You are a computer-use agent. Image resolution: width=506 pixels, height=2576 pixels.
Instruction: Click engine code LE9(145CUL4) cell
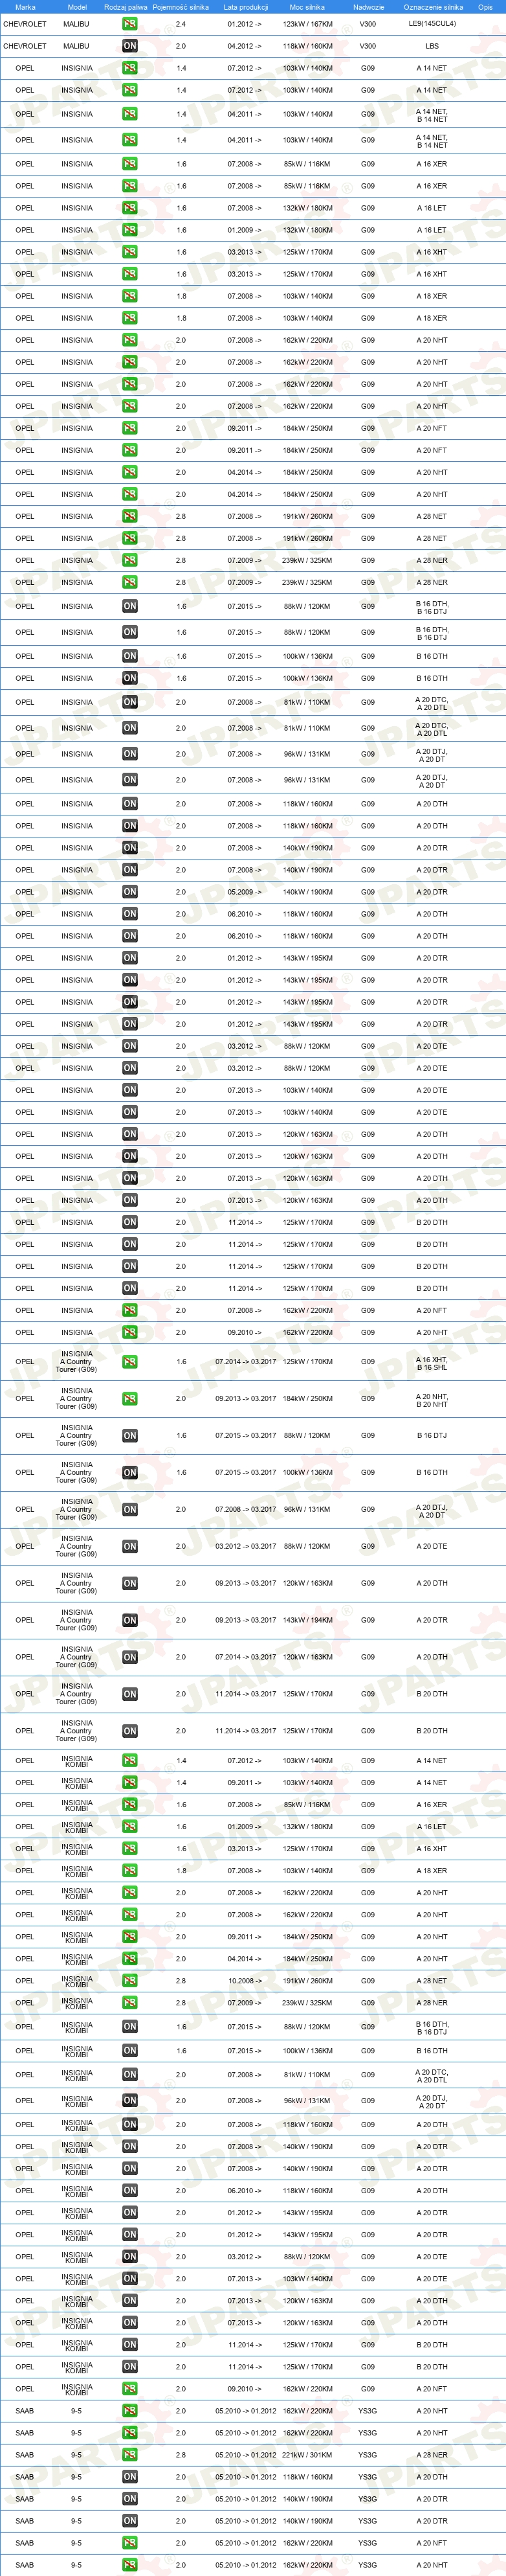[x=432, y=24]
